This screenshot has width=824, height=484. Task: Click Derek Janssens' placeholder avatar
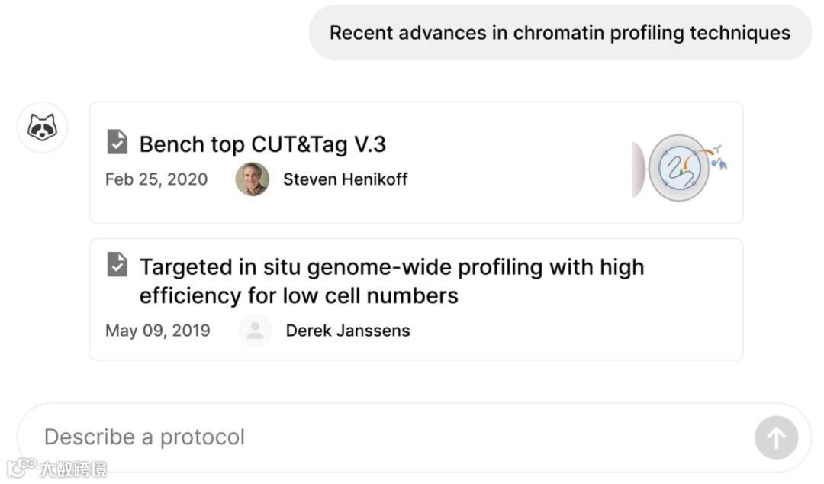(255, 331)
